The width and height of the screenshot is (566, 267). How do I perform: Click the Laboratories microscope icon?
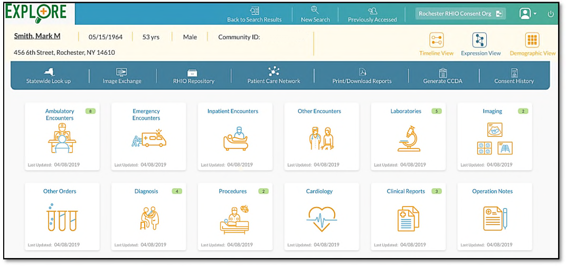pyautogui.click(x=408, y=139)
